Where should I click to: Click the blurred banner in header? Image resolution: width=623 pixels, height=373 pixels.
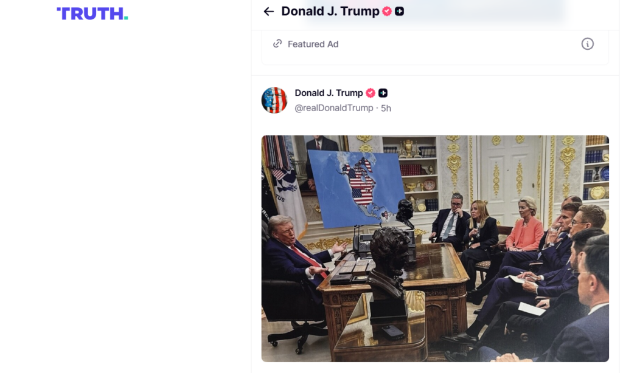(434, 11)
